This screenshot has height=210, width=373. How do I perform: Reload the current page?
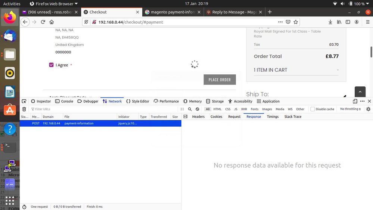(x=43, y=22)
